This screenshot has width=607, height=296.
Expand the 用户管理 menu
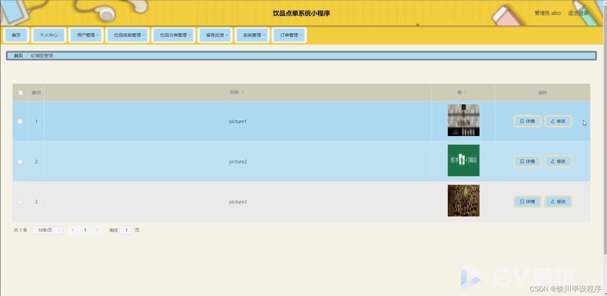86,35
